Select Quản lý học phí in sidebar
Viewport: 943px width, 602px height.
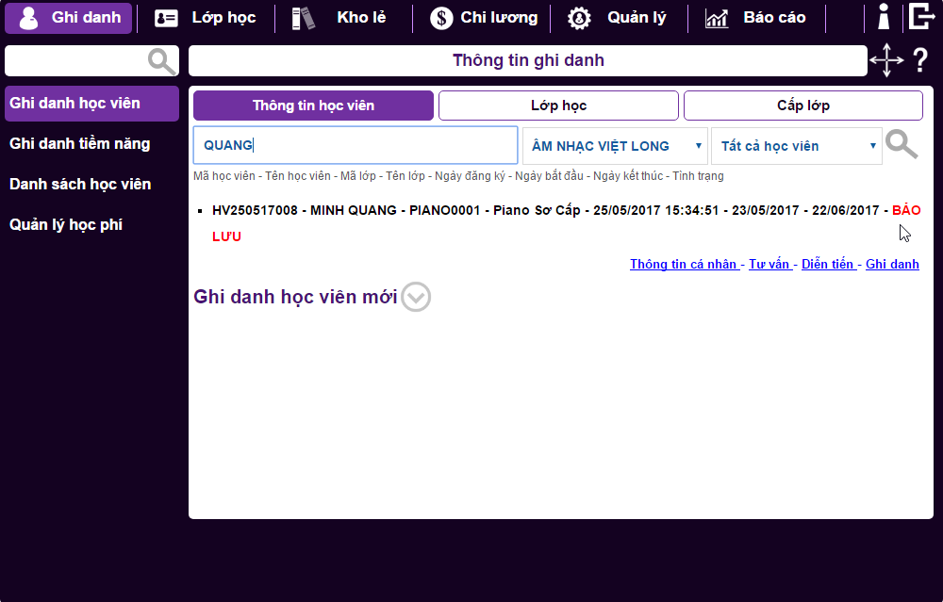66,224
